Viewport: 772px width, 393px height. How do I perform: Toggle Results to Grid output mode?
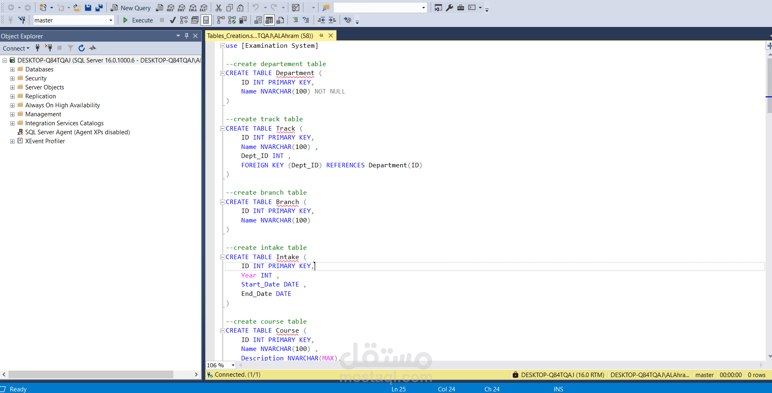click(x=269, y=20)
